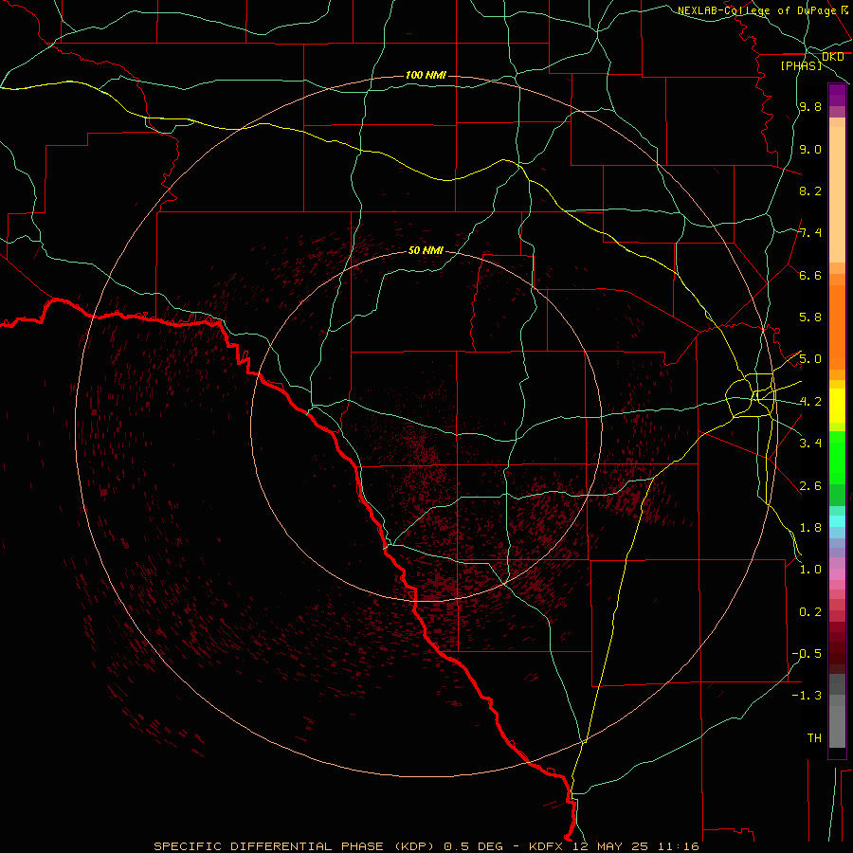Click the [PHAS] legend label
Viewport: 853px width, 853px height.
[801, 65]
